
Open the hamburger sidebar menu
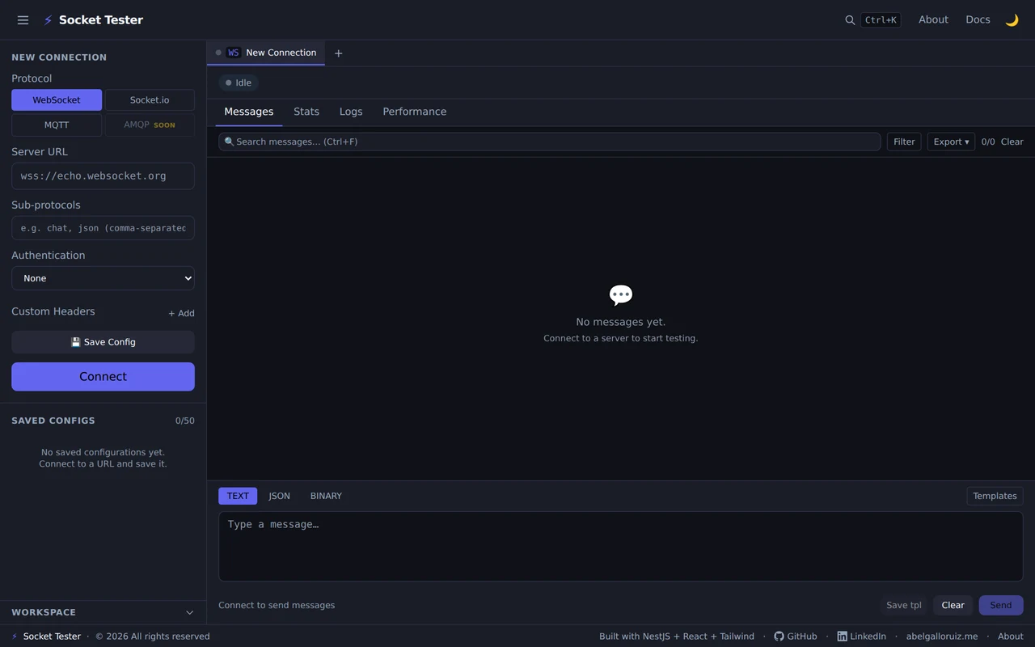click(23, 20)
